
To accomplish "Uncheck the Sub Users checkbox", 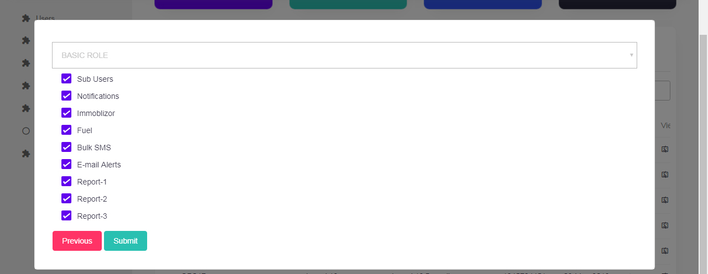I will pyautogui.click(x=66, y=78).
